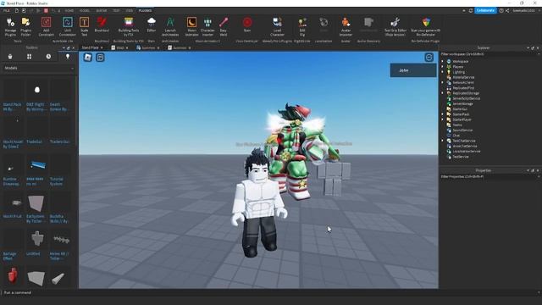Image resolution: width=542 pixels, height=305 pixels.
Task: Open the rain cloud Editor plugin
Action: (152, 25)
